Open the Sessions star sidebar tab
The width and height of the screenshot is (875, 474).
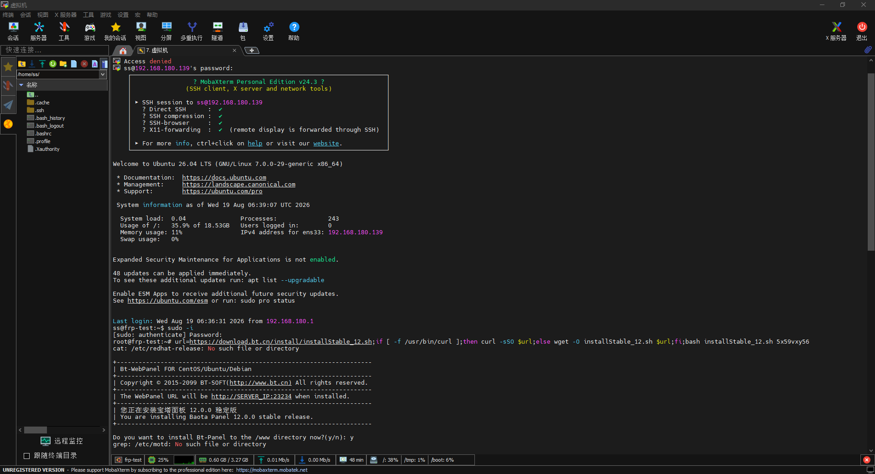8,67
